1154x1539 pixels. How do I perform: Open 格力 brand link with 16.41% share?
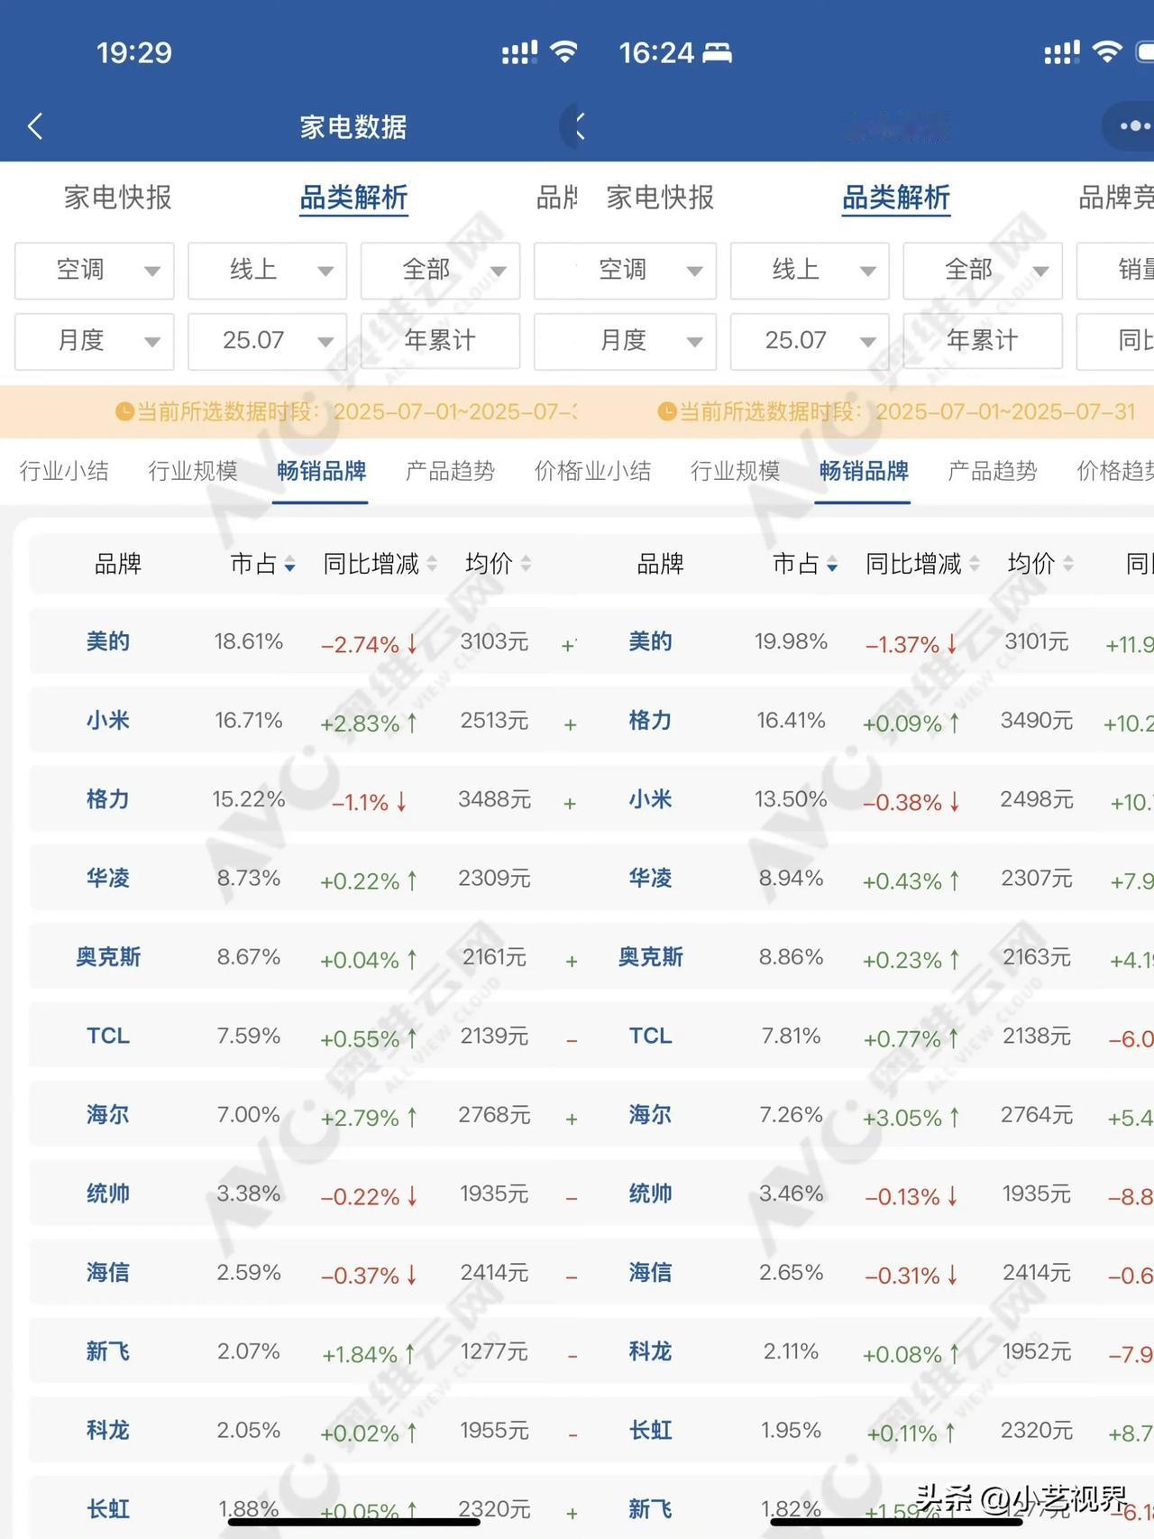pos(651,721)
